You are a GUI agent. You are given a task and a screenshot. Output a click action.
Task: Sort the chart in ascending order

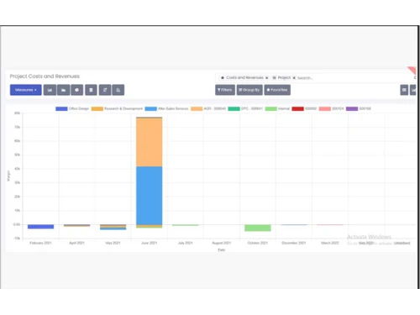click(x=118, y=90)
